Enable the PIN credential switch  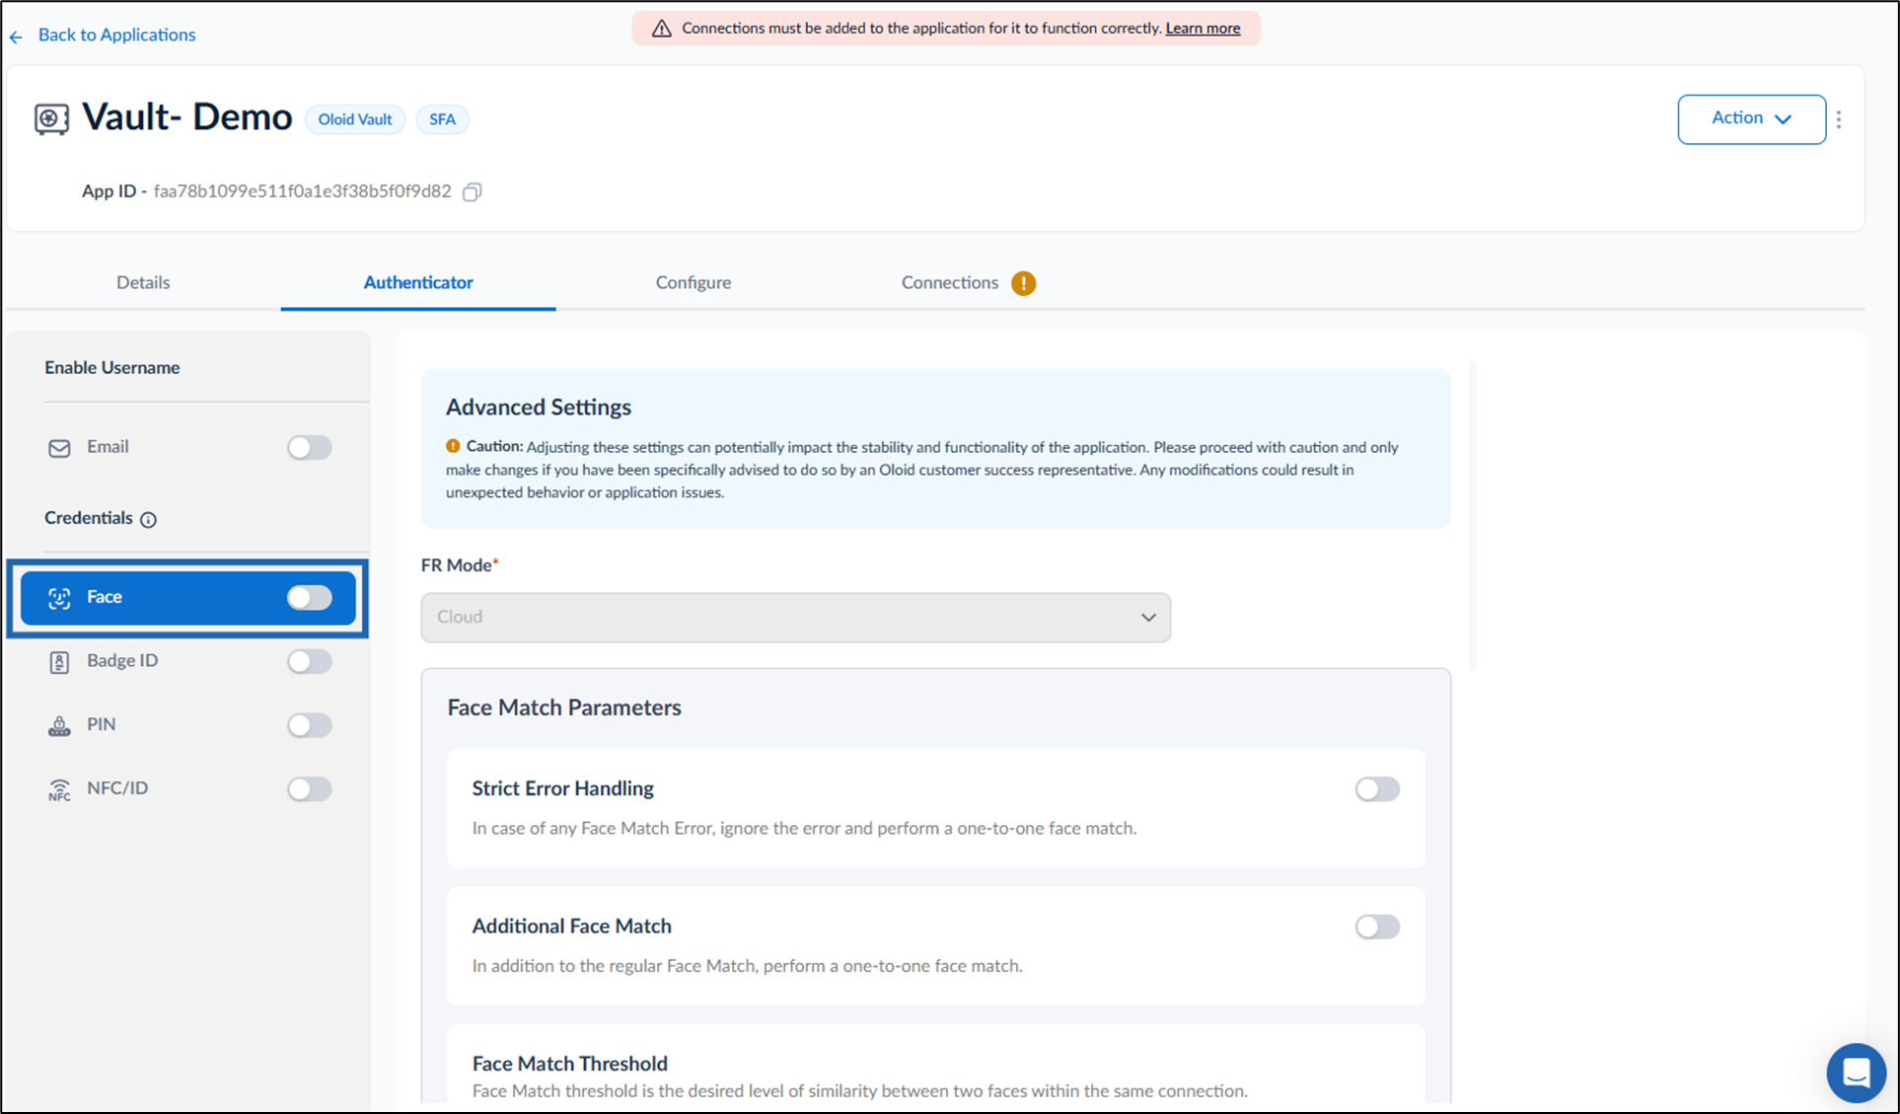[x=310, y=725]
